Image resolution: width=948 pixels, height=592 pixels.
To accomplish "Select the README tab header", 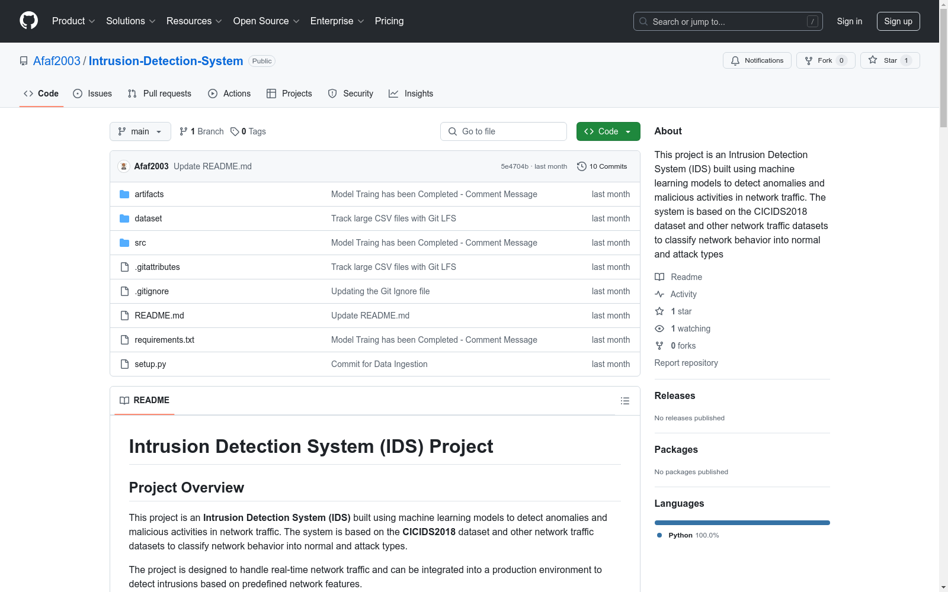I will click(145, 400).
